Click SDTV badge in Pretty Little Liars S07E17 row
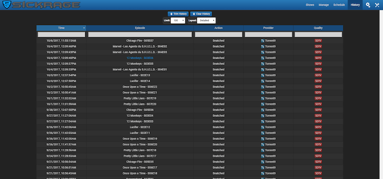The width and height of the screenshot is (383, 179). [x=318, y=156]
